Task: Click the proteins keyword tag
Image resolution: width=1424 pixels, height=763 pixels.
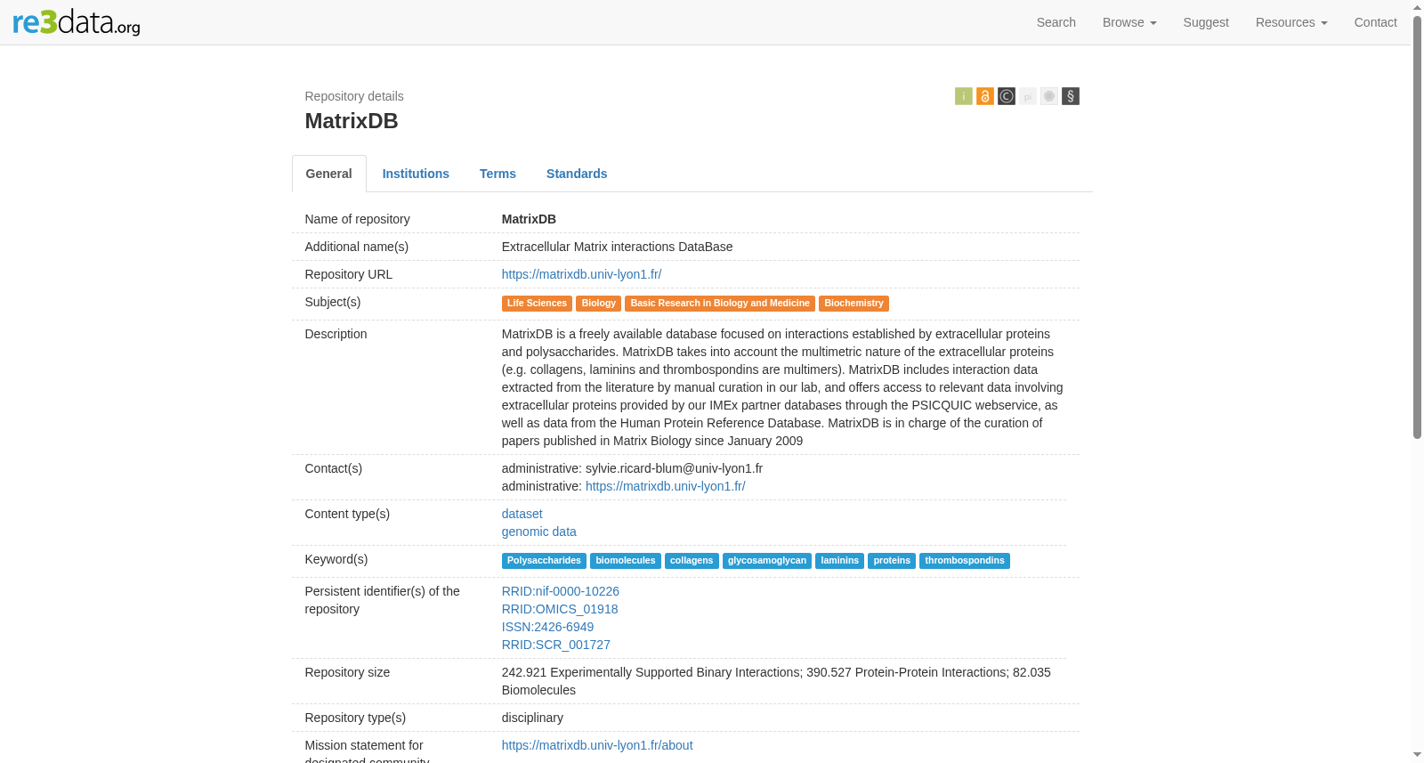Action: [x=892, y=561]
